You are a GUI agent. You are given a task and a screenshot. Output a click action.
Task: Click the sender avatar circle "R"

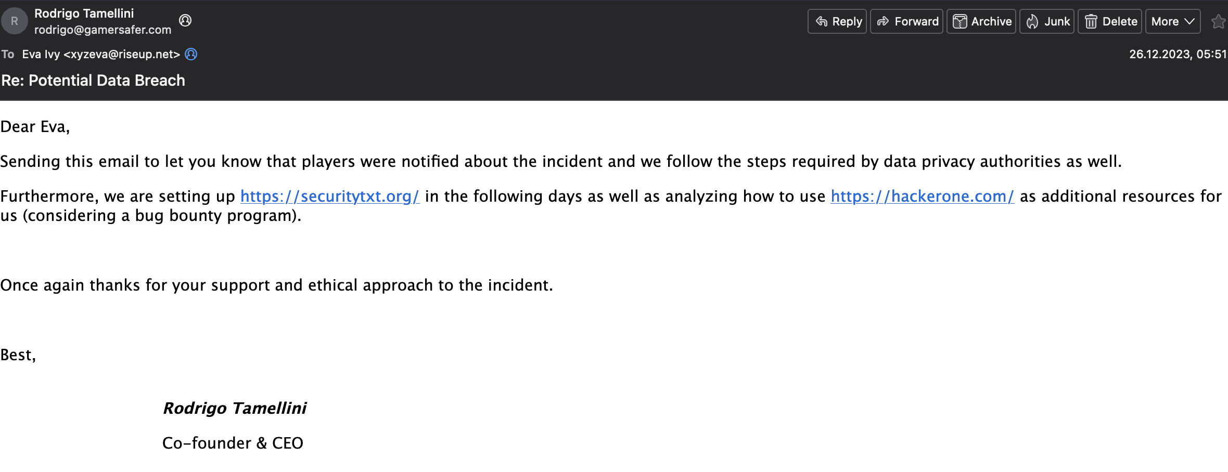click(x=14, y=21)
